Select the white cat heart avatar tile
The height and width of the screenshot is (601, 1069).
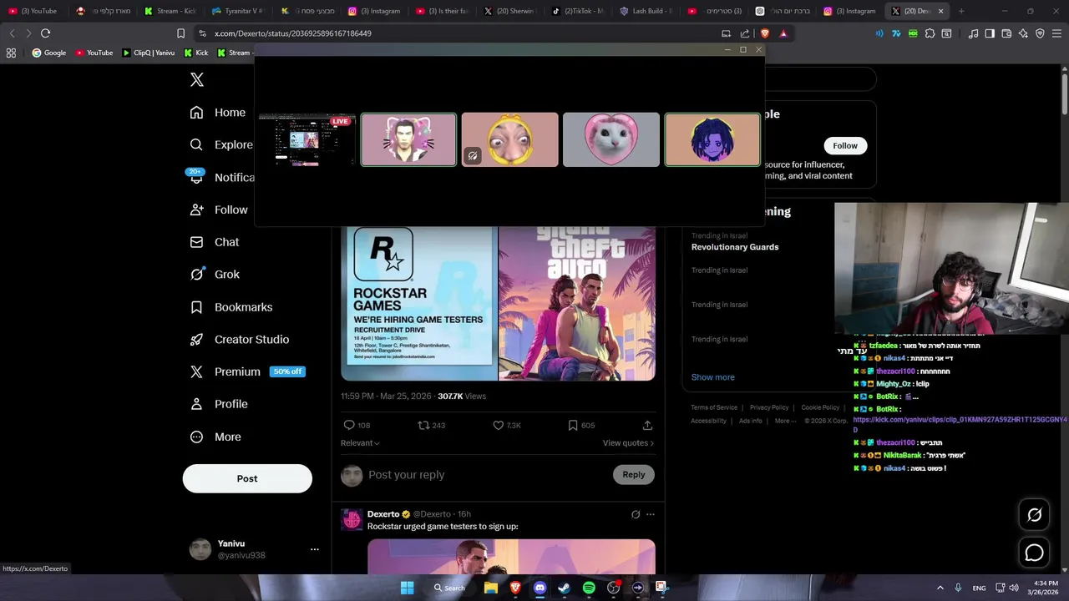pyautogui.click(x=610, y=139)
